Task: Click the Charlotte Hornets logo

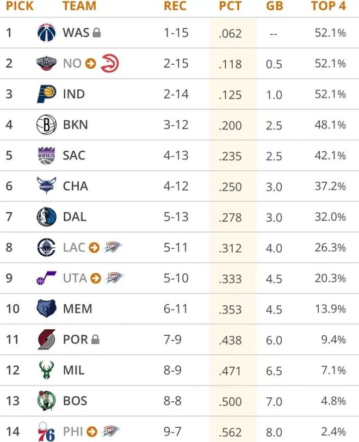Action: [x=46, y=186]
